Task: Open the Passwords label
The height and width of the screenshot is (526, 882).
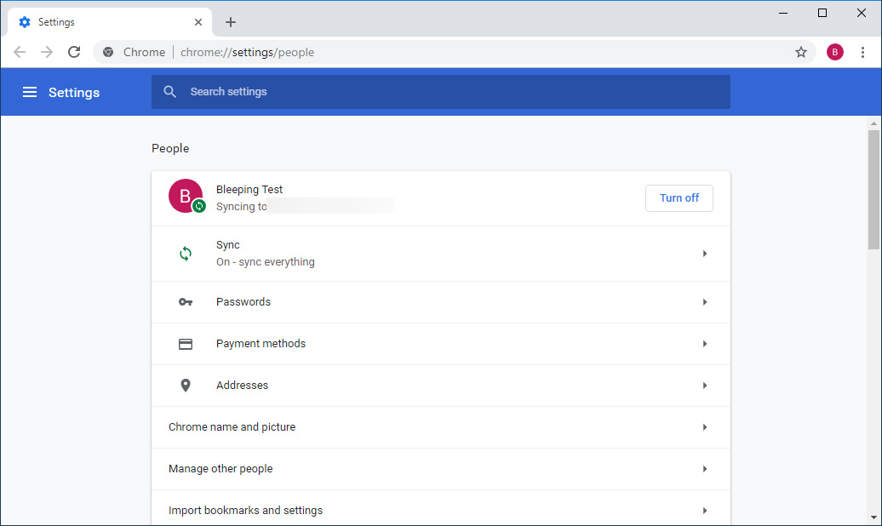Action: tap(243, 302)
